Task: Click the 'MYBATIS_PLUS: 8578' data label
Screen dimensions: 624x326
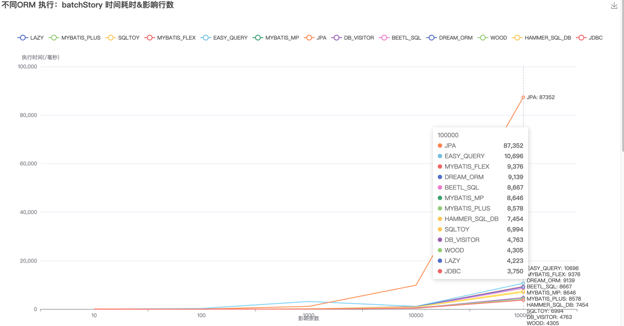Action: tap(554, 299)
